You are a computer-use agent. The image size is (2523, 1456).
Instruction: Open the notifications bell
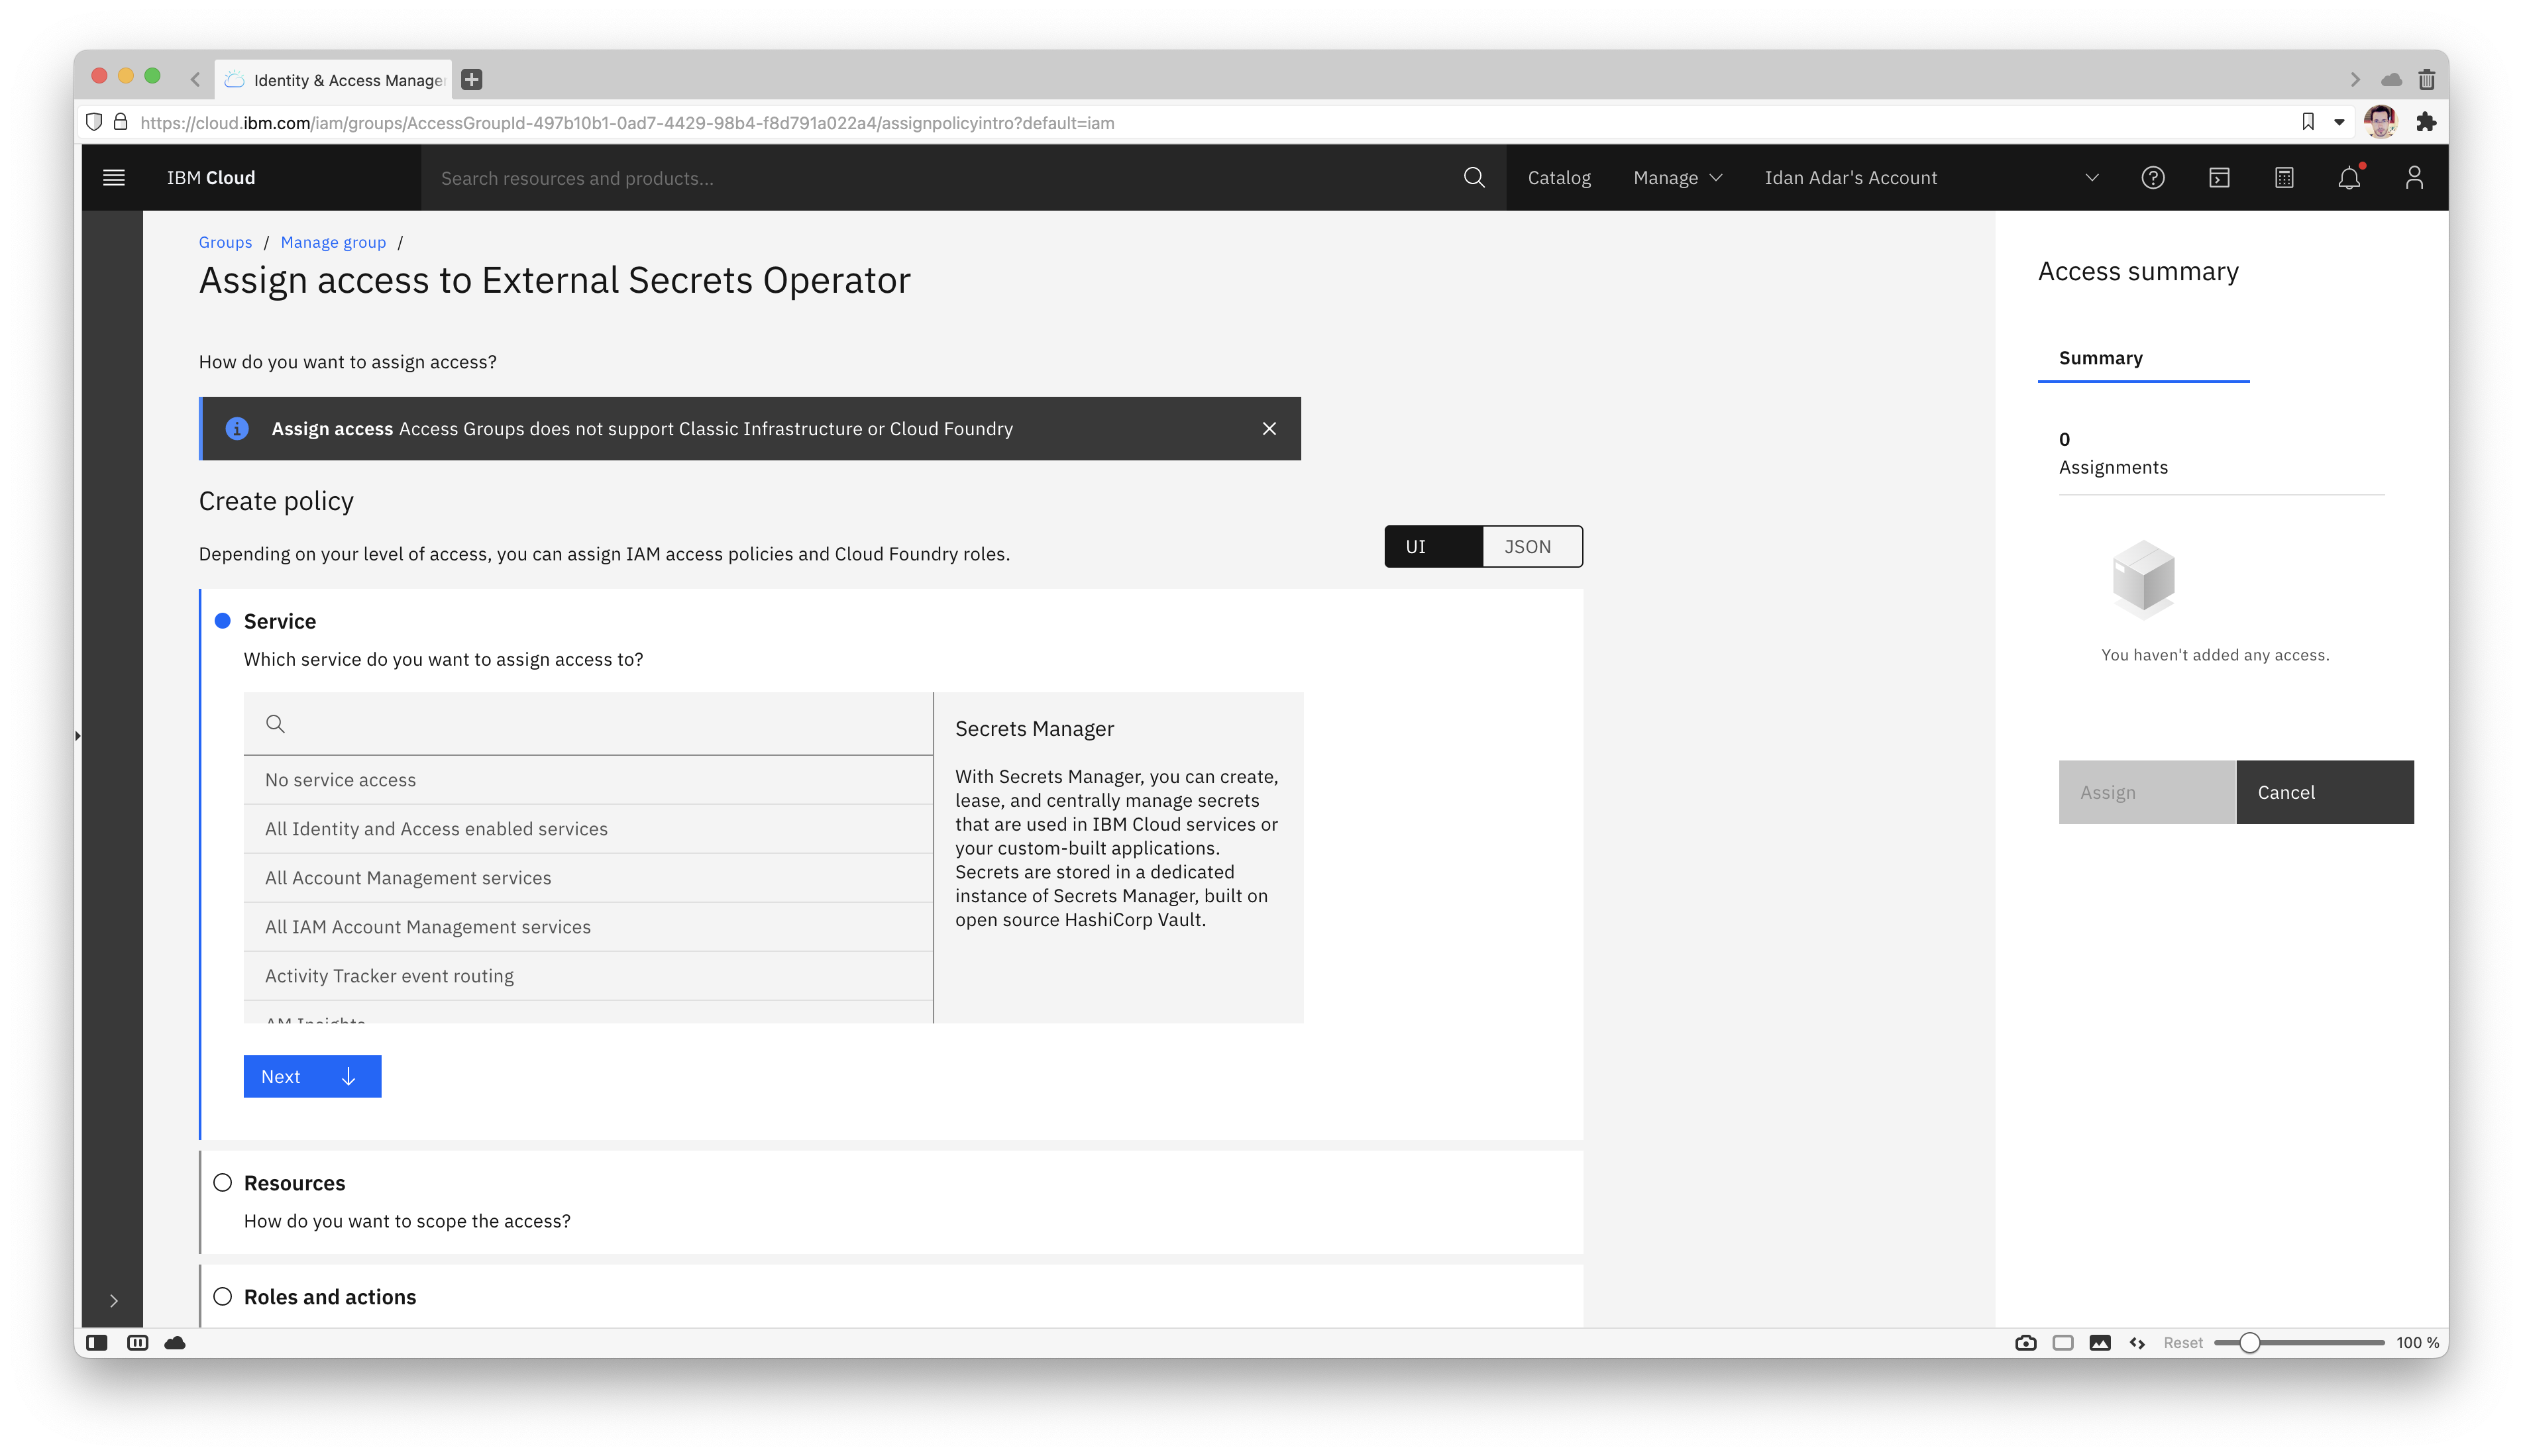(x=2349, y=178)
